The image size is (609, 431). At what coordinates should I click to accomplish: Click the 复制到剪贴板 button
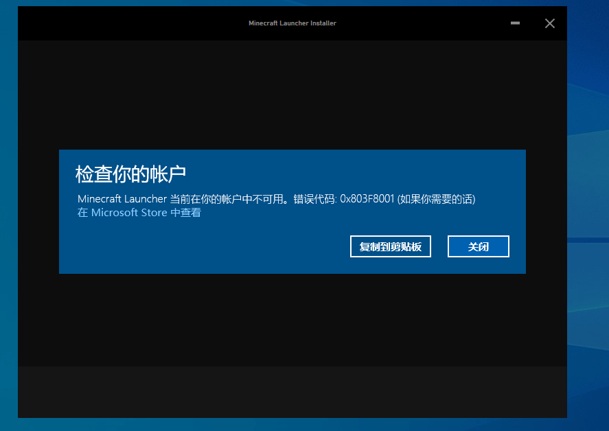point(391,246)
